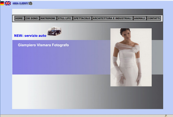Screen dimensions: 173x117
Task: Open the Area Clienti link
Action: (20, 3)
